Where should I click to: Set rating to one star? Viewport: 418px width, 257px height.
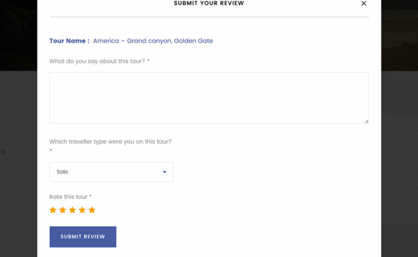click(x=53, y=210)
